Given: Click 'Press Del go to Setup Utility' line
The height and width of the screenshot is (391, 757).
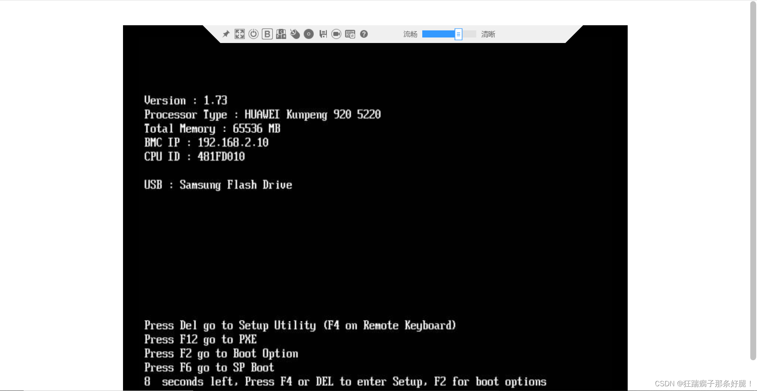Looking at the screenshot, I should 300,325.
